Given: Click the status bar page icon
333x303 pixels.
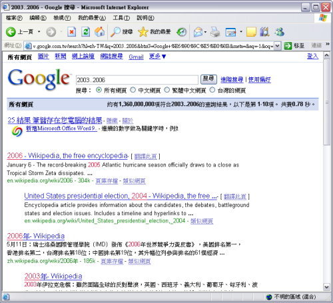Looking at the screenshot, I should tap(6, 297).
